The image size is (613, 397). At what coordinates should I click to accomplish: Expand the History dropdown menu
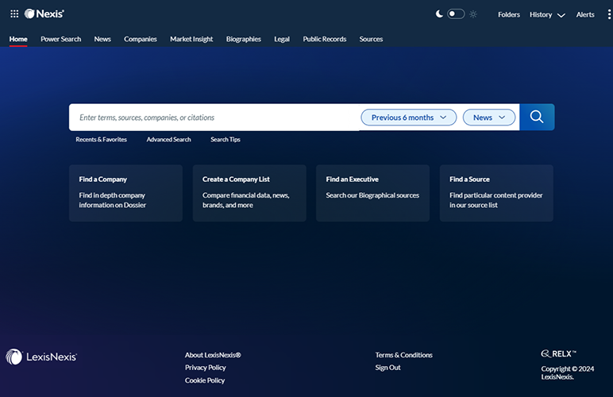(x=547, y=14)
